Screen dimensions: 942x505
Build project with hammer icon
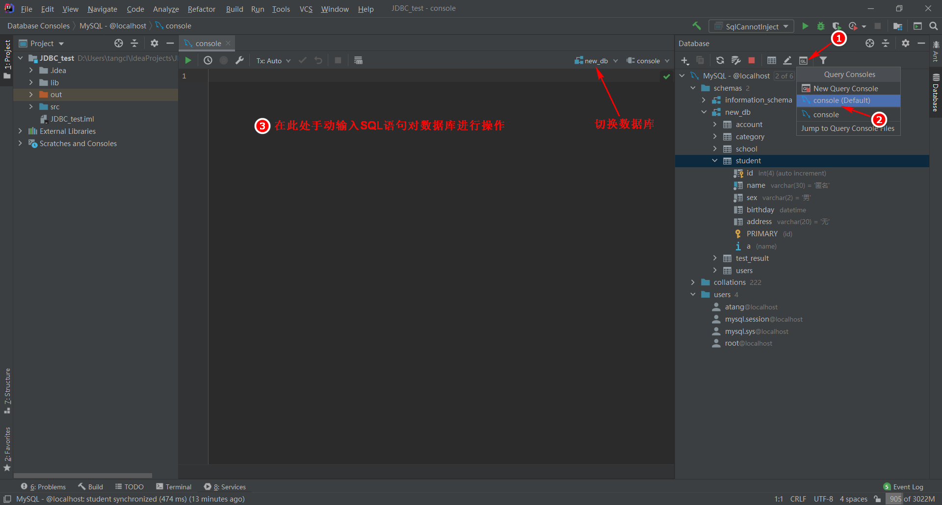(697, 26)
